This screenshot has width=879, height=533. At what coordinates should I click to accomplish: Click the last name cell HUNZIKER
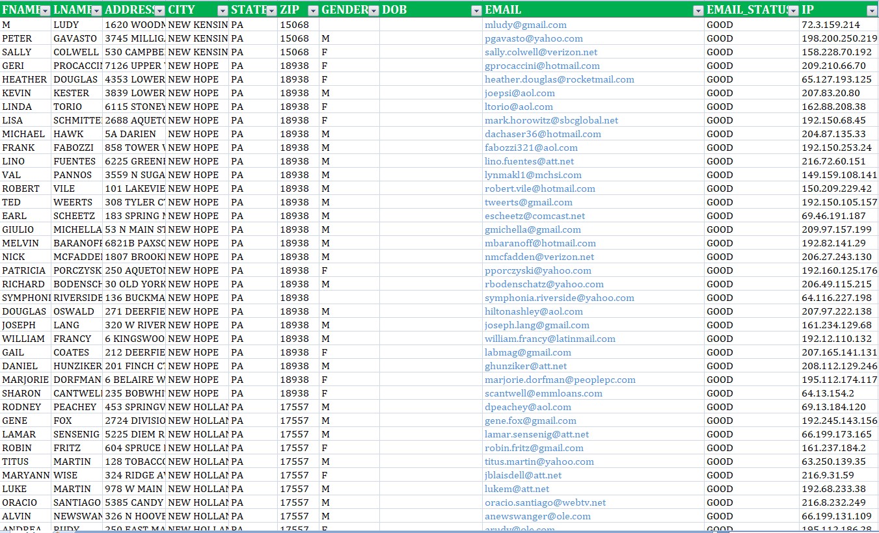(x=77, y=366)
